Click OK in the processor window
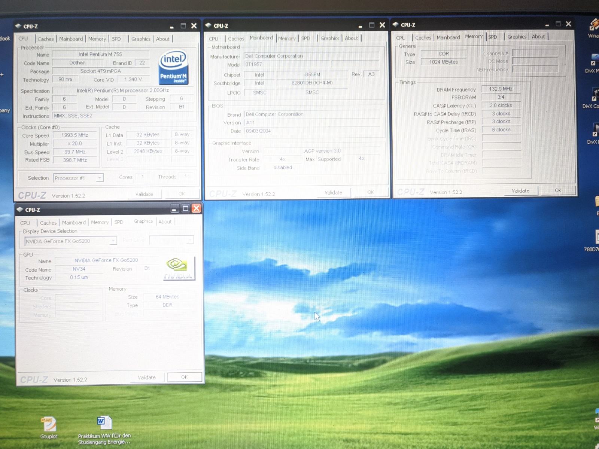The image size is (599, 449). coord(182,194)
